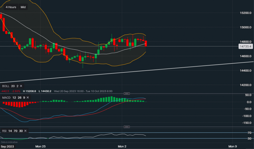254x149 pixels.
Task: Remove the RSI indicator with its X icon
Action: point(25,131)
